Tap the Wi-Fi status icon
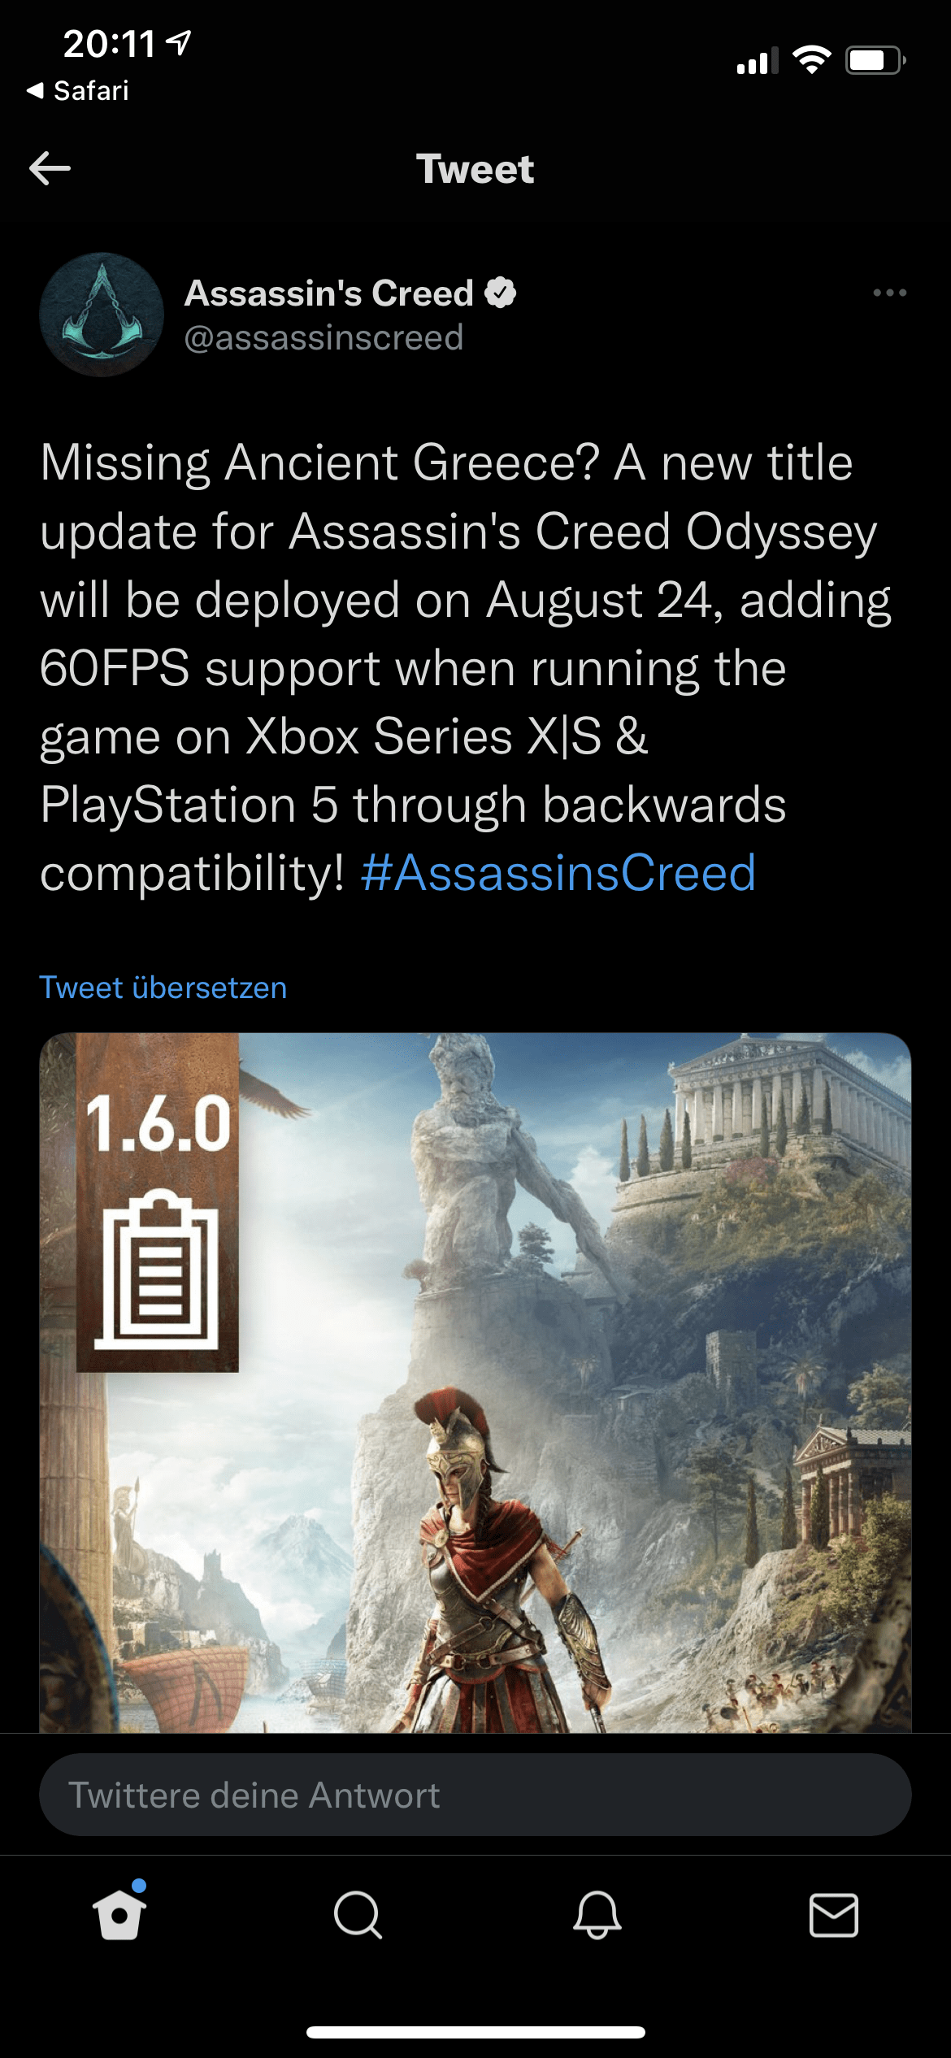 (811, 60)
